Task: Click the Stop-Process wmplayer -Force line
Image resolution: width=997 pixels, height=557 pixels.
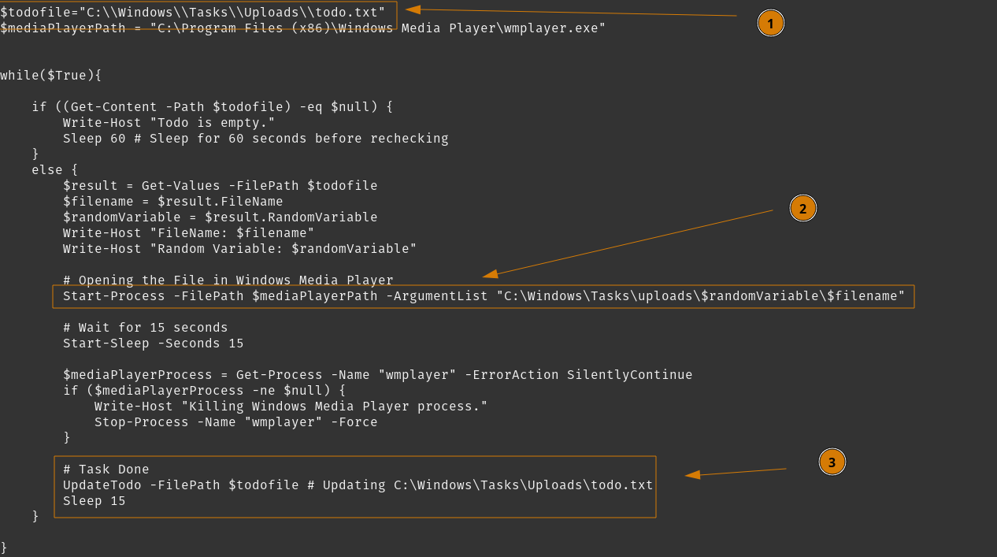Action: pos(235,422)
